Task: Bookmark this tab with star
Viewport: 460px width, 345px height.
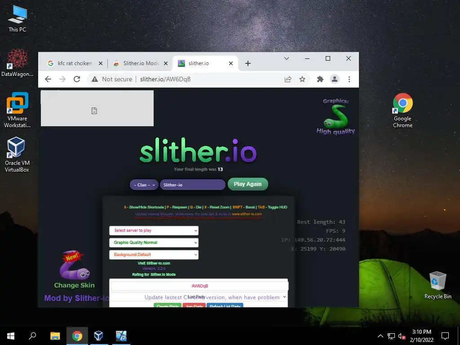Action: pos(302,79)
